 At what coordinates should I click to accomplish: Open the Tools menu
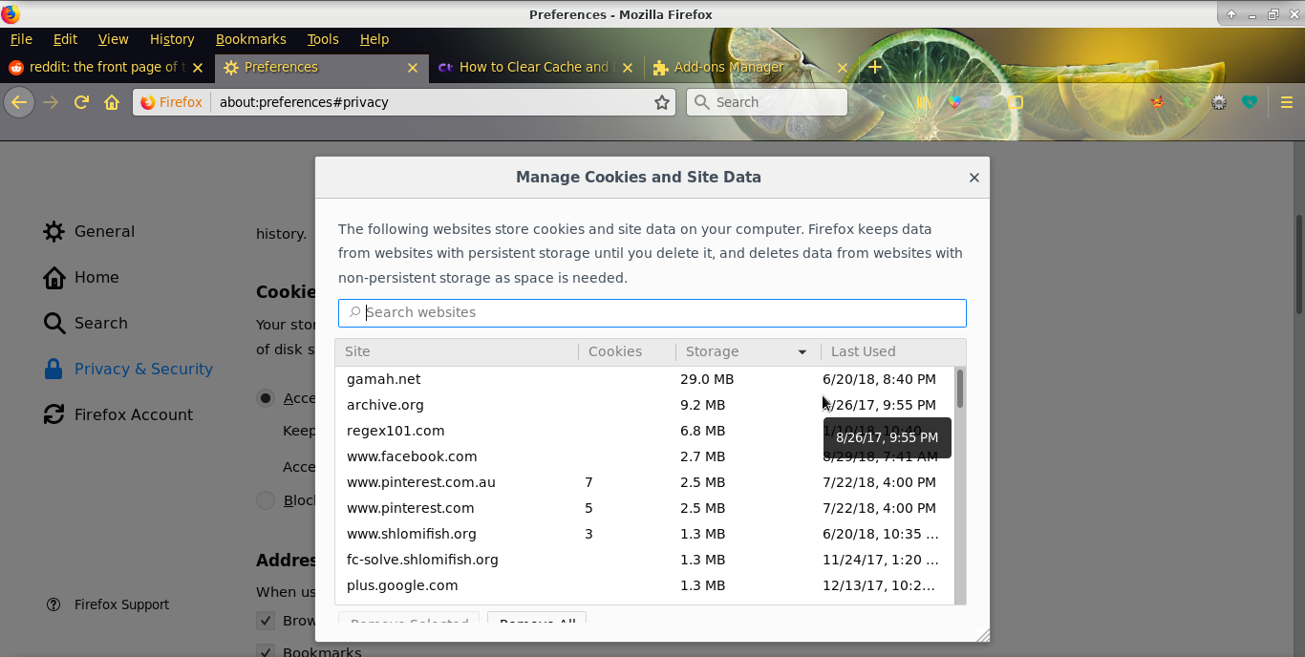323,39
